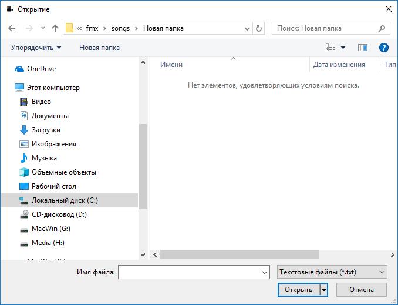Change the view mode icon
The width and height of the screenshot is (398, 305).
pyautogui.click(x=330, y=47)
